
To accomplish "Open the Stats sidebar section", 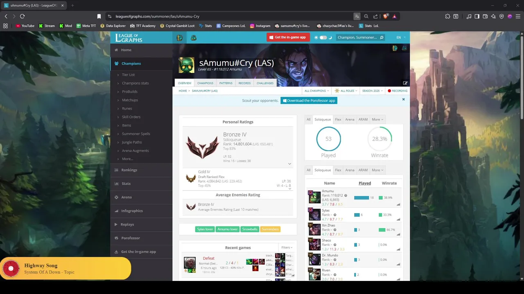I will point(141,183).
